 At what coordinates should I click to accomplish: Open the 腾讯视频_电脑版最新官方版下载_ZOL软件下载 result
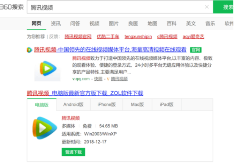click(x=85, y=93)
